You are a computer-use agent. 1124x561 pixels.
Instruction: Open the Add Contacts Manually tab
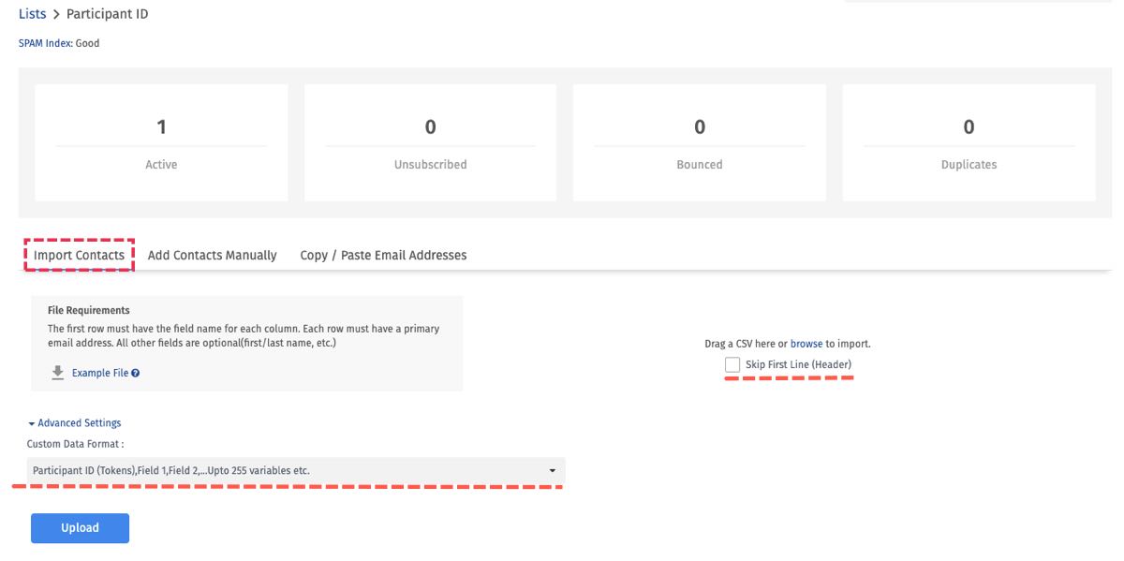point(213,255)
